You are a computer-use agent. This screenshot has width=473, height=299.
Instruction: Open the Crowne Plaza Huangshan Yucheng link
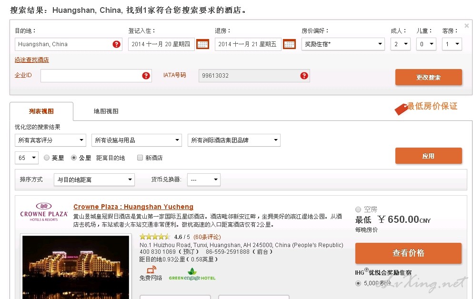(133, 207)
